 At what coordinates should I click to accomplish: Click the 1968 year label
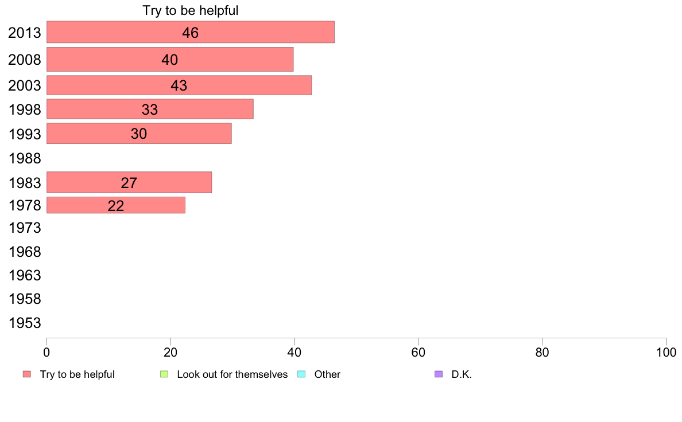coord(25,252)
